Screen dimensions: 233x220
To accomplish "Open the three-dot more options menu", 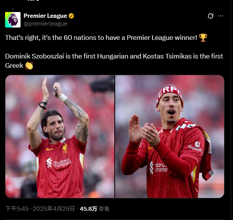I will (x=221, y=16).
